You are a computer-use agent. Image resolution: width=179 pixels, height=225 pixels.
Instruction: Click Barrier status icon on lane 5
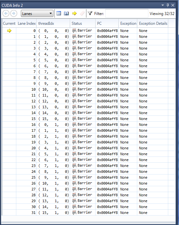tap(74, 60)
